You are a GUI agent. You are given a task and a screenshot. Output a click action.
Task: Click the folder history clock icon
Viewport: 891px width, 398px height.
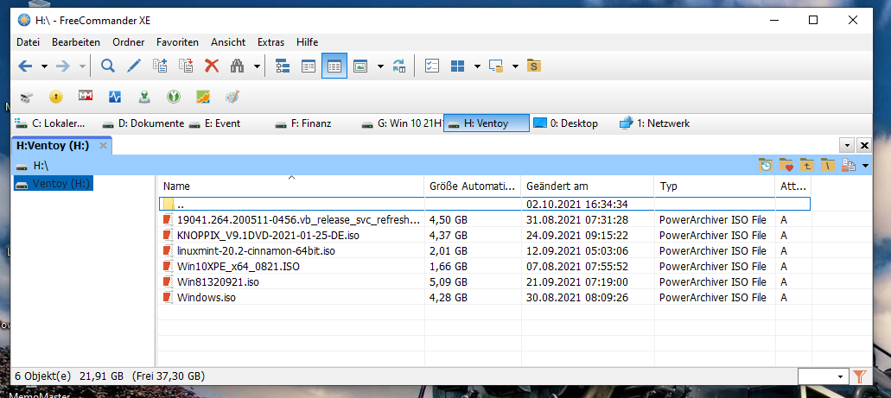click(x=766, y=165)
